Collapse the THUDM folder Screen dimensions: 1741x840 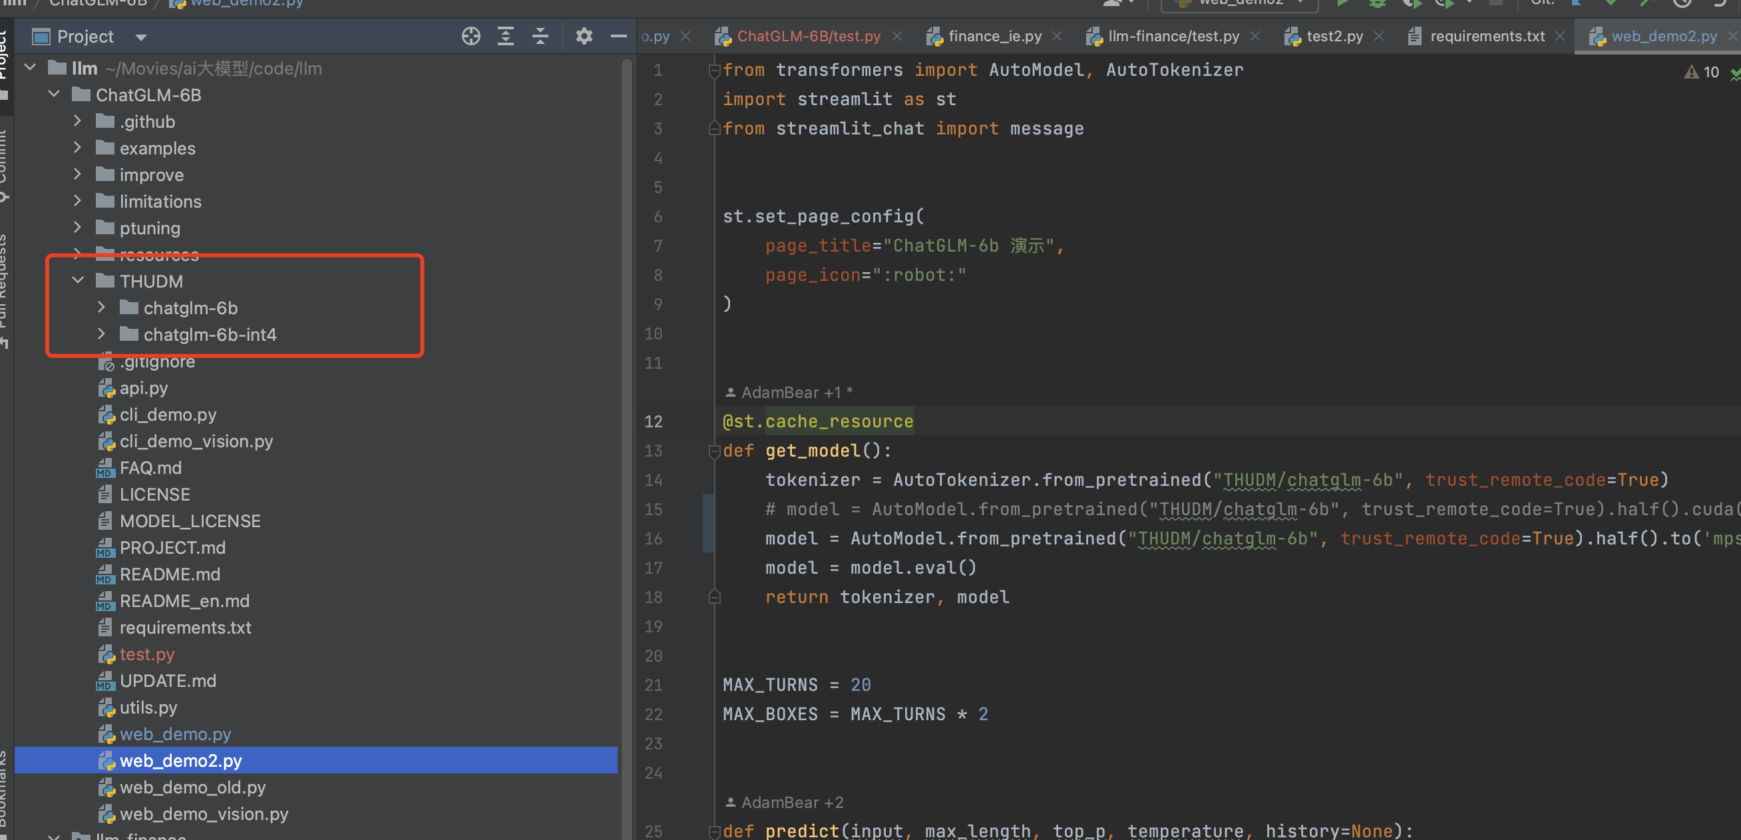coord(78,280)
